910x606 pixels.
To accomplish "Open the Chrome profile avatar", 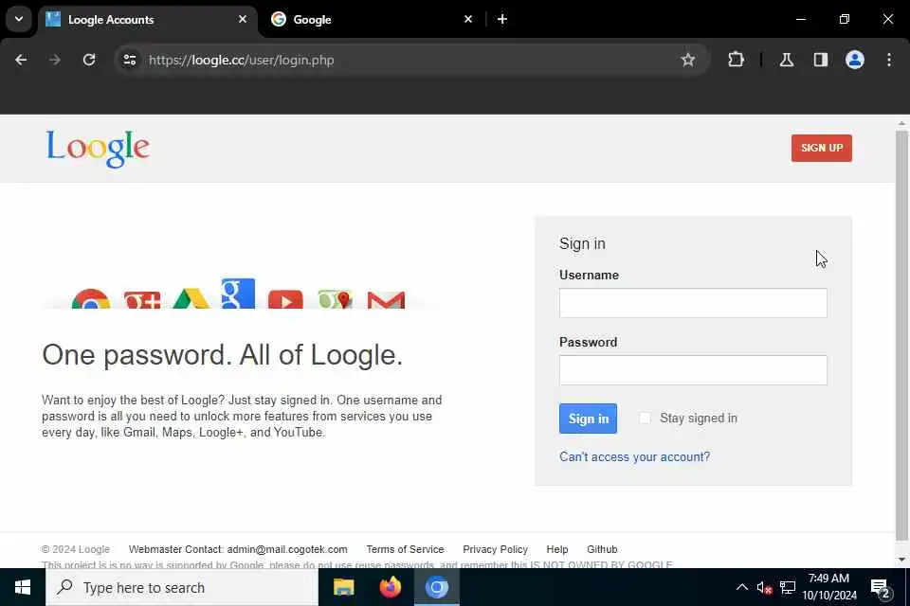I will pos(854,60).
